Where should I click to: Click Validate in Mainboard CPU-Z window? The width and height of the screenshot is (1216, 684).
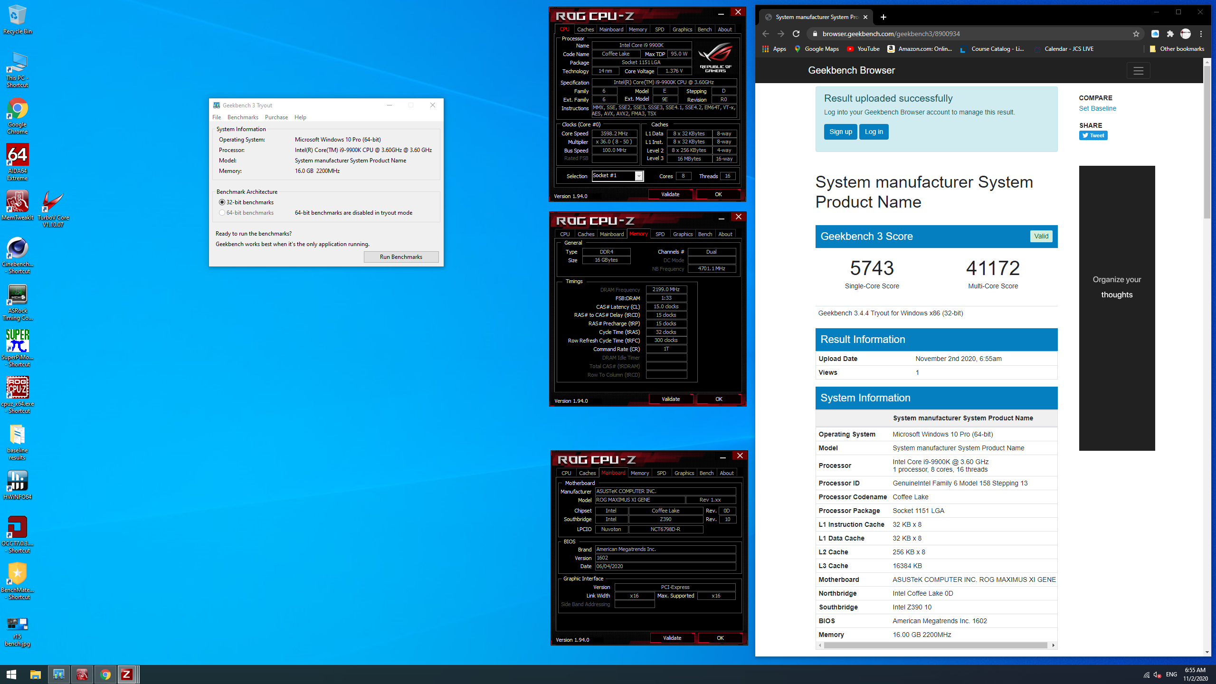672,638
